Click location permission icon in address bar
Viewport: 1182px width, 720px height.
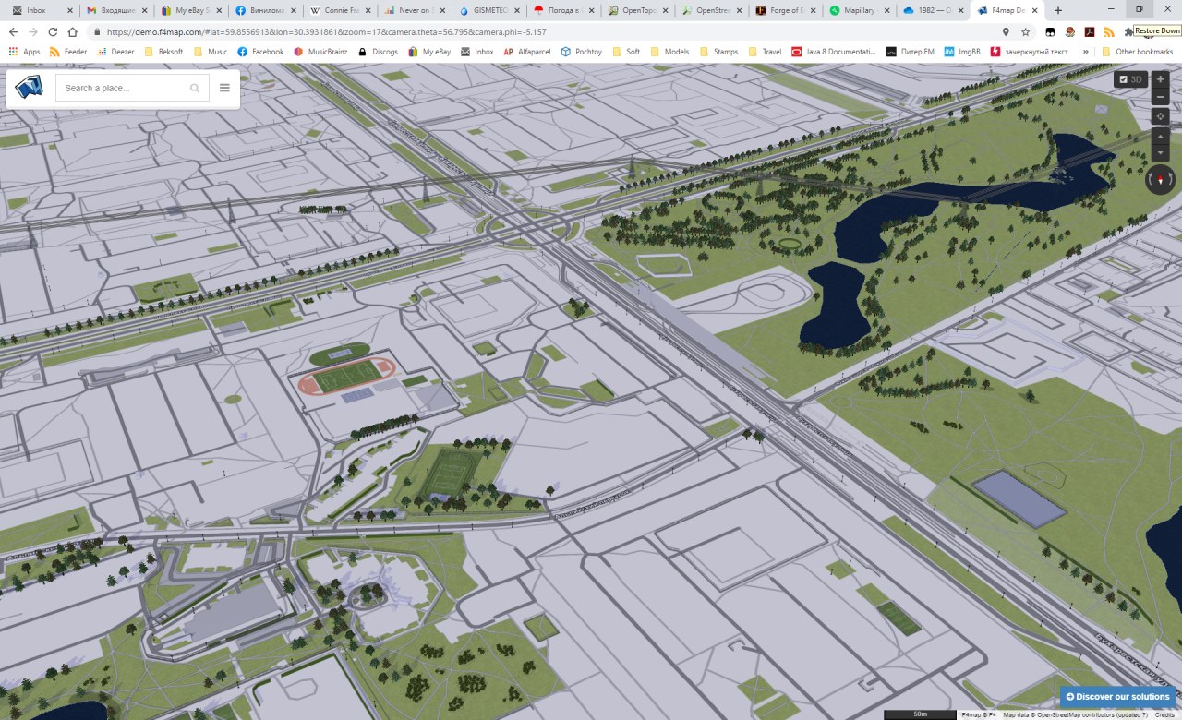tap(1006, 31)
